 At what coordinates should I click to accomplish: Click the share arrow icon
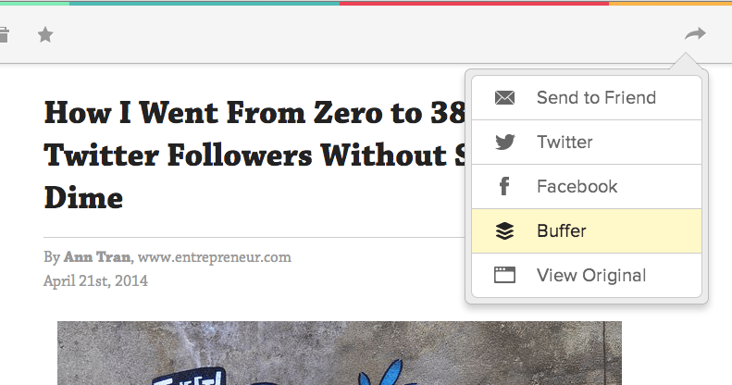695,34
